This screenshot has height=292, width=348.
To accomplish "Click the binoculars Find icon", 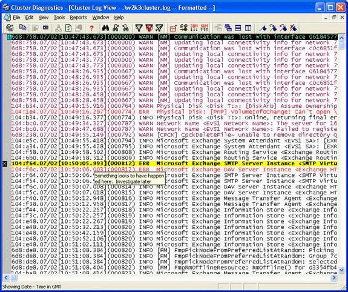I will click(105, 28).
